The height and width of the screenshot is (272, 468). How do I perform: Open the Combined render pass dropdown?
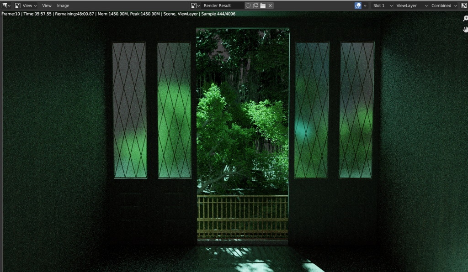coord(443,5)
